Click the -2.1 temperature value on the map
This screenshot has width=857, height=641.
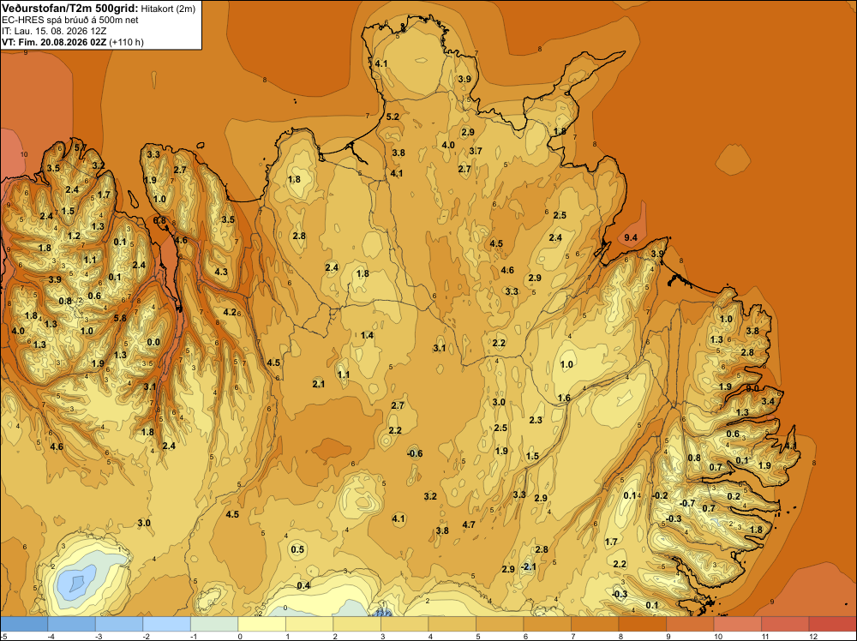coord(529,566)
